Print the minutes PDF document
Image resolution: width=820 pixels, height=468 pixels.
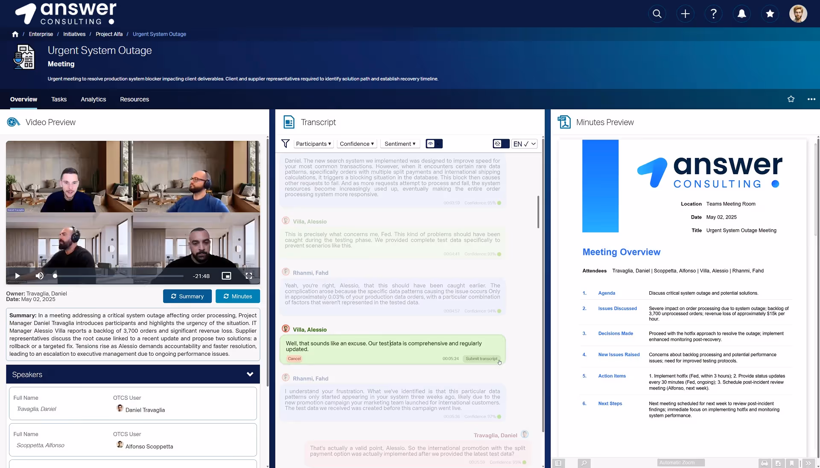764,463
